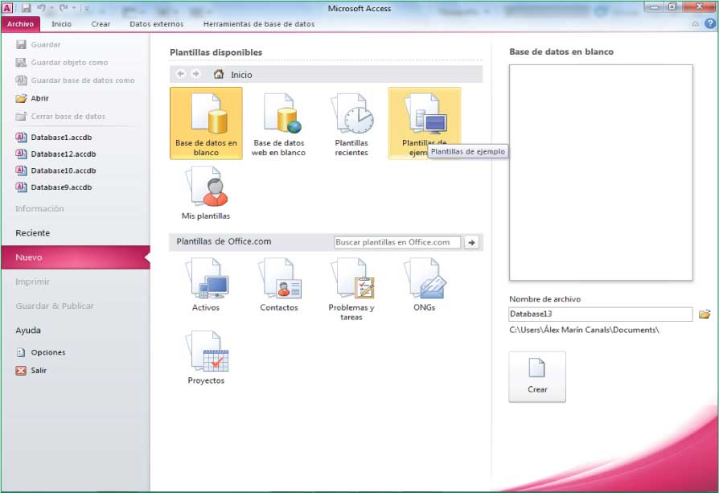
Task: Open the Proyectos template category
Action: tap(206, 358)
